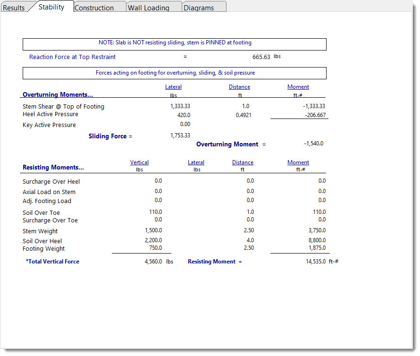Open the Construction tab
This screenshot has width=420, height=356.
pyautogui.click(x=94, y=8)
